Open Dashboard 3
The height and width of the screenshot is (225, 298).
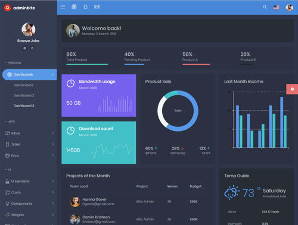[x=24, y=106]
